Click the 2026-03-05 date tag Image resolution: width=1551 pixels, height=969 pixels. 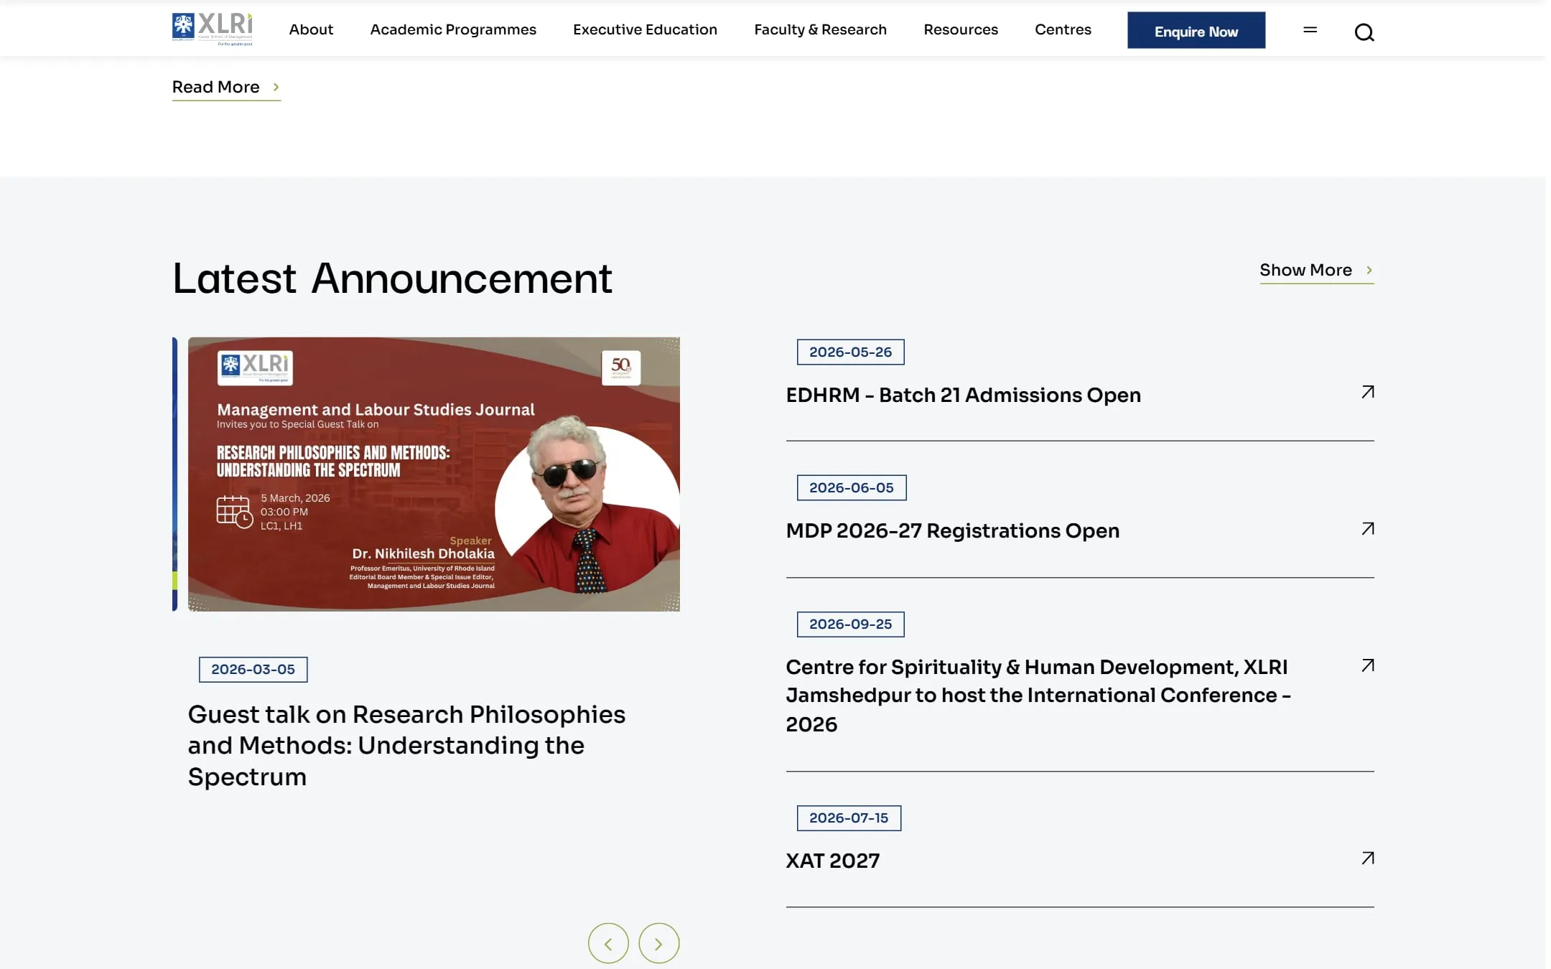(253, 669)
